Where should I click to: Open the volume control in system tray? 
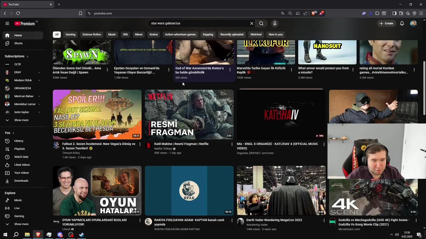pos(397,235)
